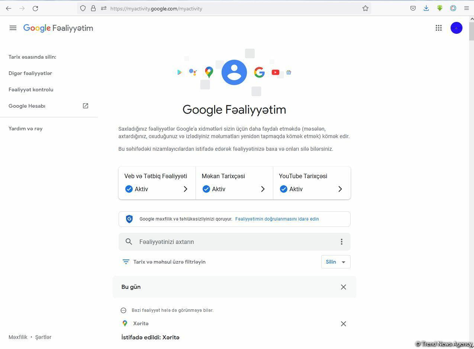
Task: Select Tarix əsasında silin in sidebar
Action: [x=32, y=57]
